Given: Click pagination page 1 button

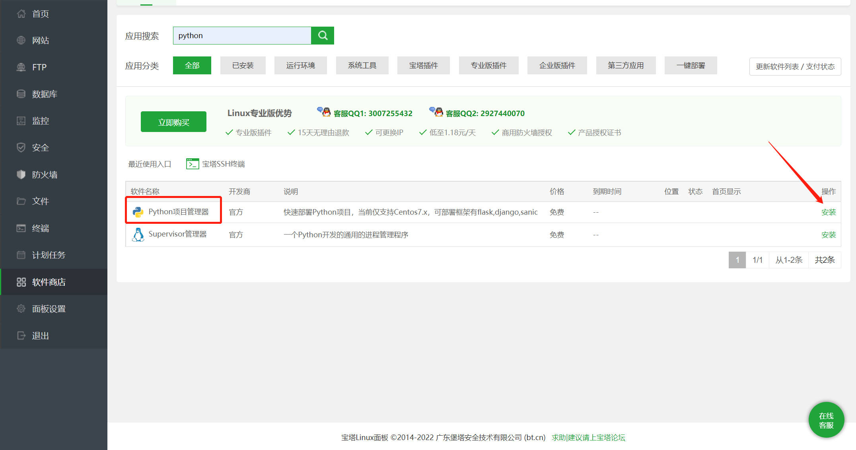Looking at the screenshot, I should [737, 260].
